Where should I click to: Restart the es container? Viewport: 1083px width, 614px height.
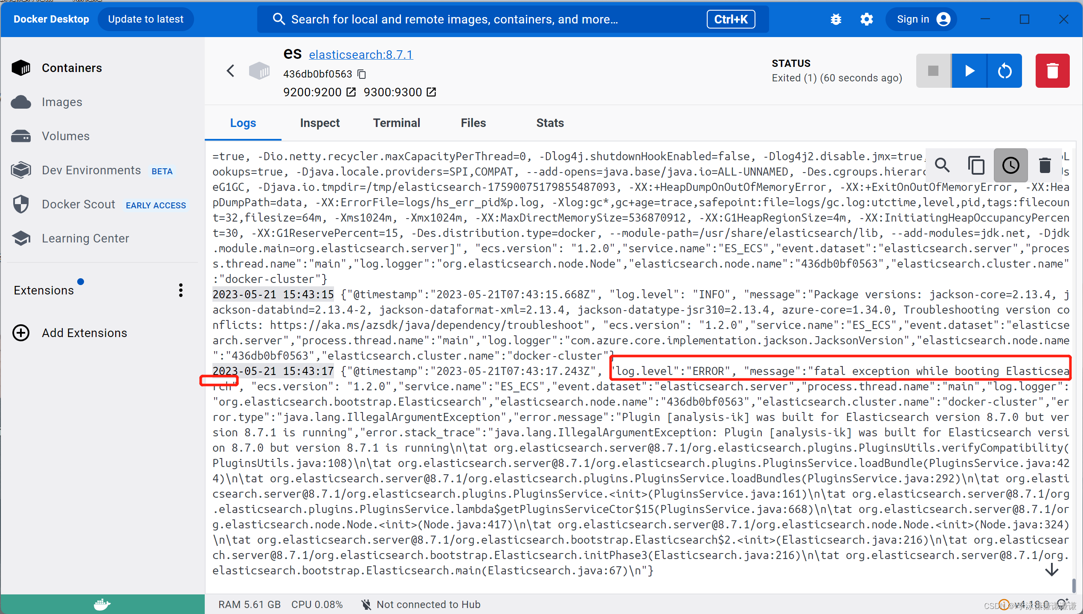pos(1005,71)
